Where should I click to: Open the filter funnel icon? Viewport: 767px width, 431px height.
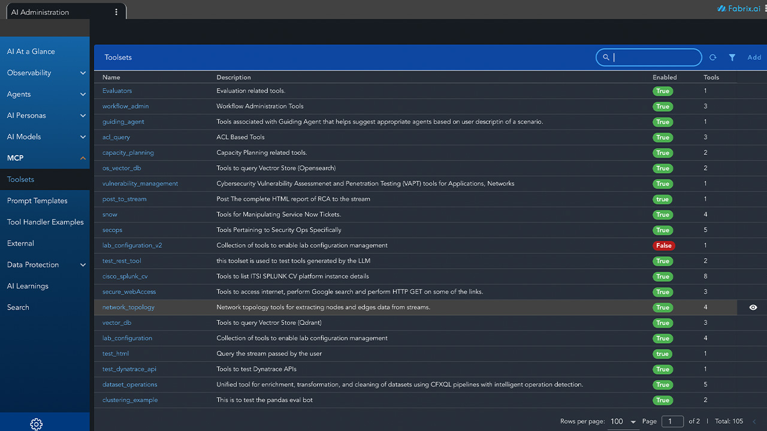pos(732,57)
